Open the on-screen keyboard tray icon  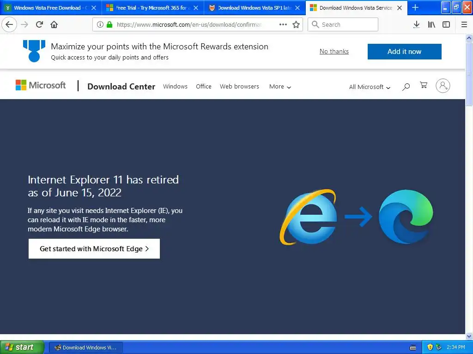(413, 348)
